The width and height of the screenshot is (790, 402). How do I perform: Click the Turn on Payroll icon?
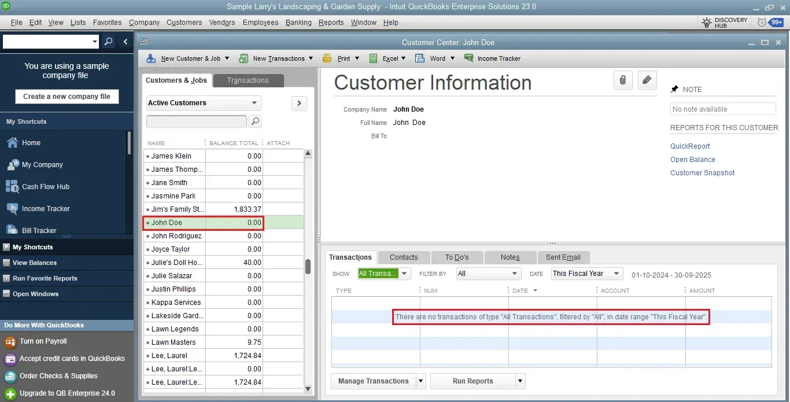10,342
